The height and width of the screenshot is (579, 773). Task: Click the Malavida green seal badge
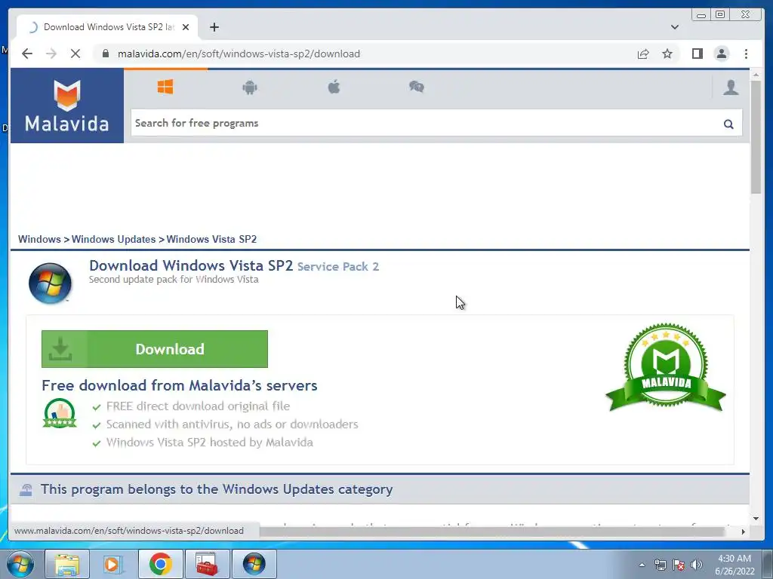[666, 367]
